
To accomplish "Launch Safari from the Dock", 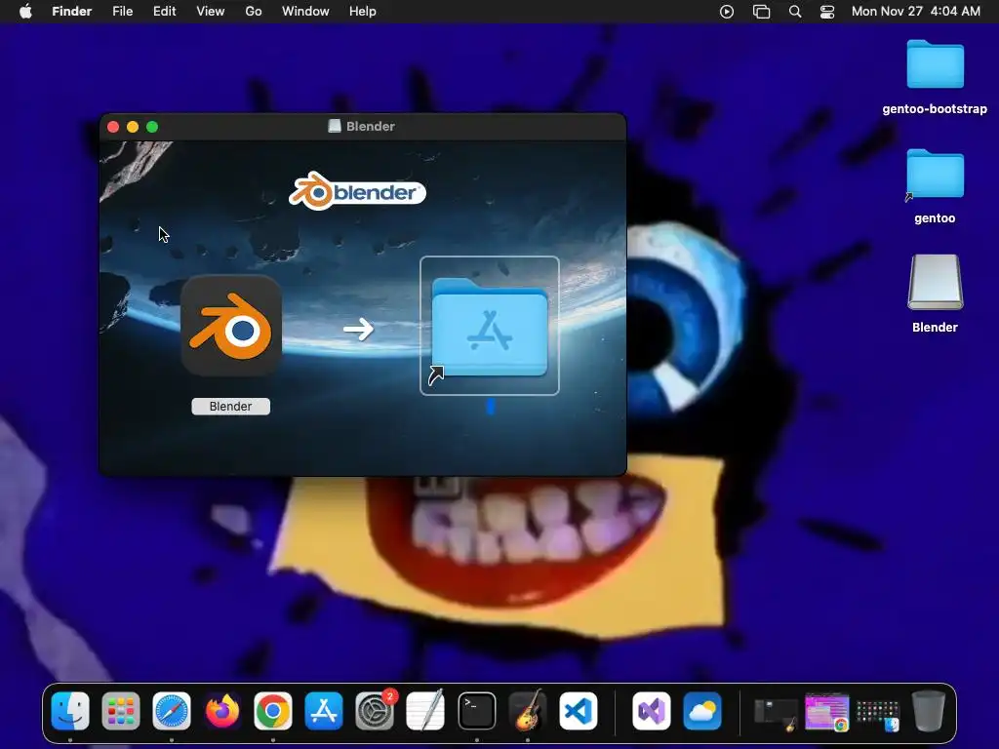I will tap(172, 711).
